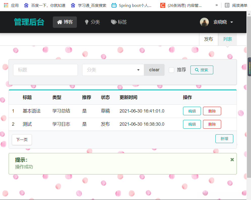This screenshot has width=251, height=200.
Task: Click the 操作 column header
Action: (x=188, y=97)
